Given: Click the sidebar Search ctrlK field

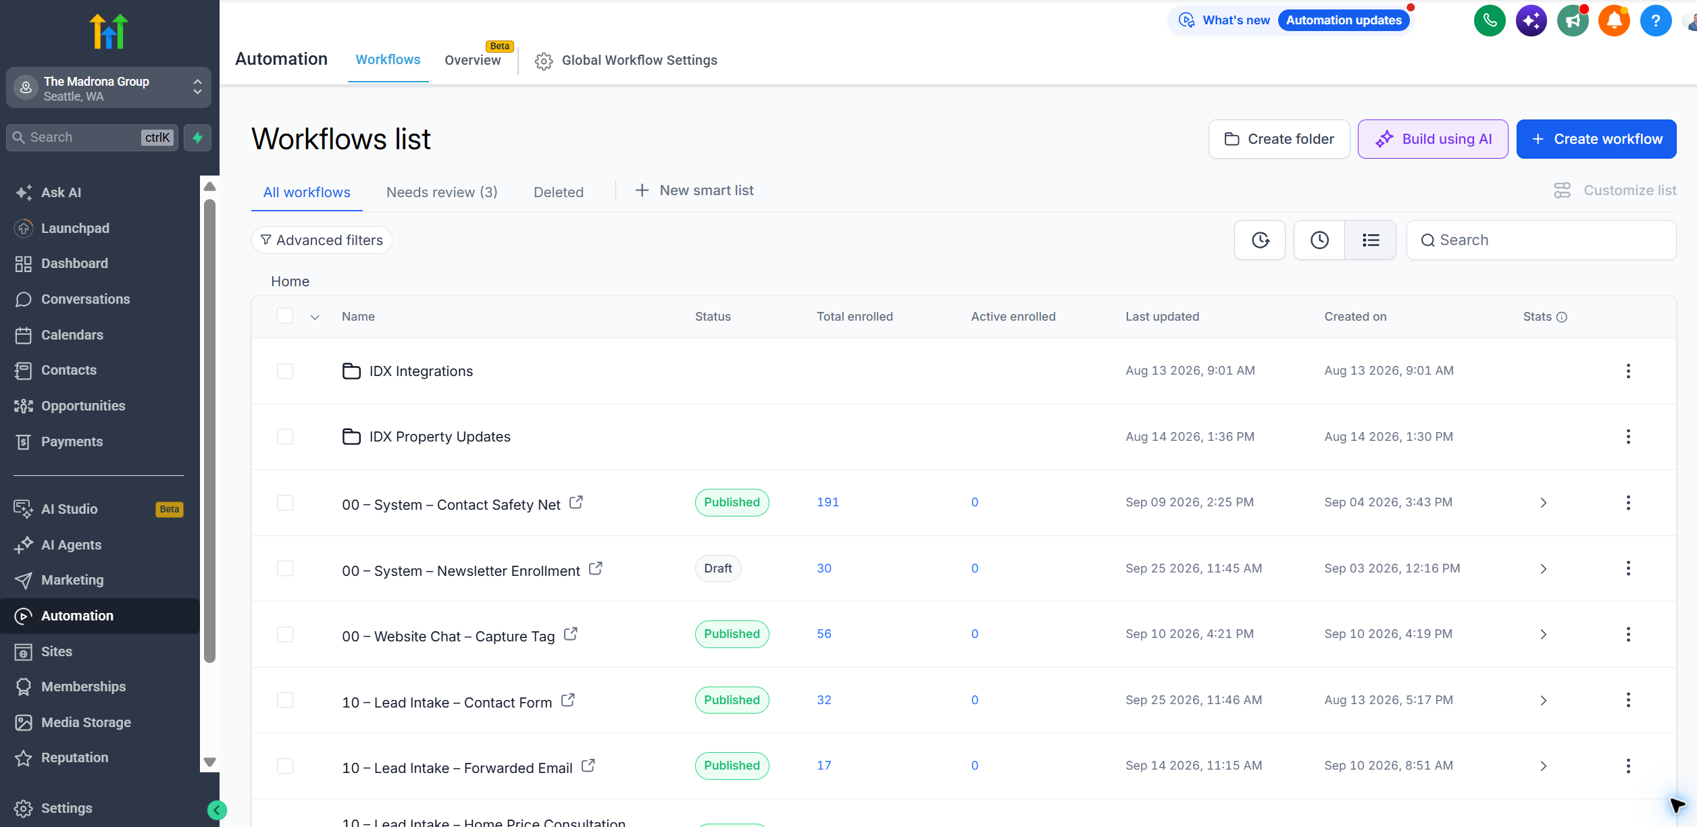Looking at the screenshot, I should tap(92, 138).
